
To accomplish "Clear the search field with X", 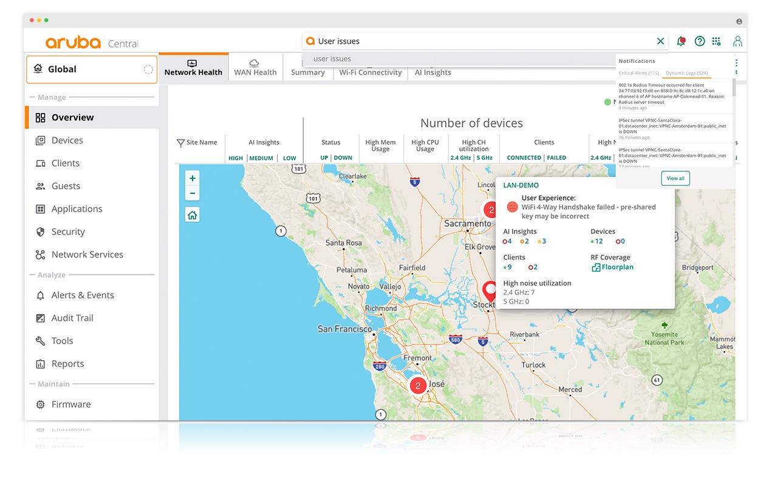I will pos(660,41).
